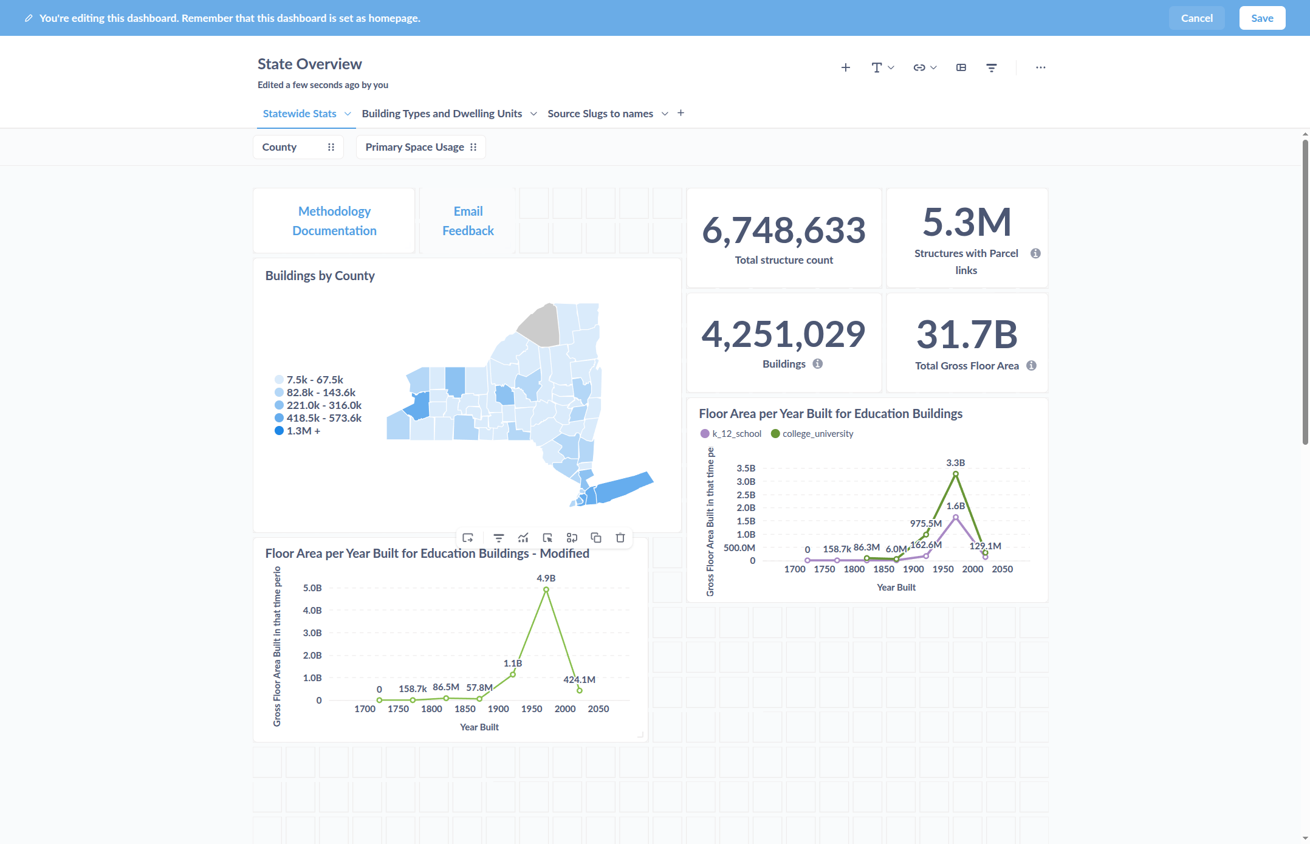Viewport: 1310px width, 844px height.
Task: Click the trash icon to remove card
Action: pyautogui.click(x=620, y=538)
